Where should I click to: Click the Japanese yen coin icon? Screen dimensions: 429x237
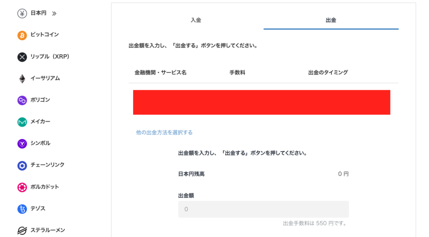tap(22, 13)
